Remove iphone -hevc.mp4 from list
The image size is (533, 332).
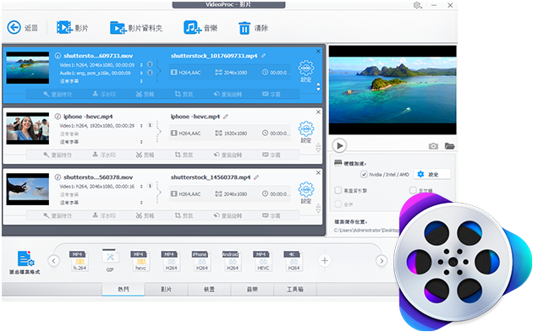318,112
